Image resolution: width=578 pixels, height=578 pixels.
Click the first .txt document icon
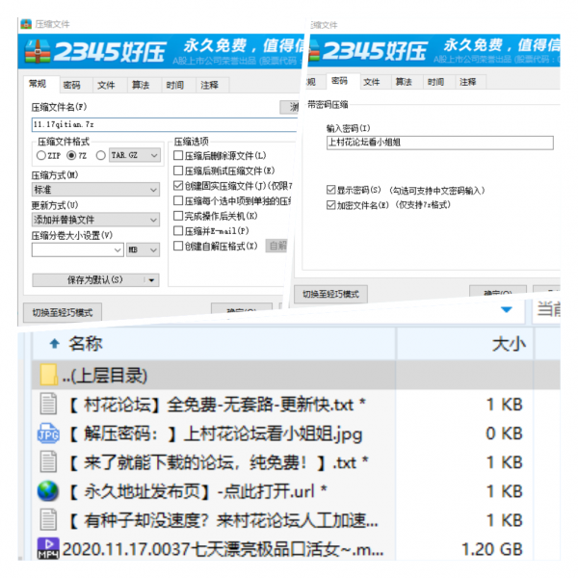[x=48, y=404]
